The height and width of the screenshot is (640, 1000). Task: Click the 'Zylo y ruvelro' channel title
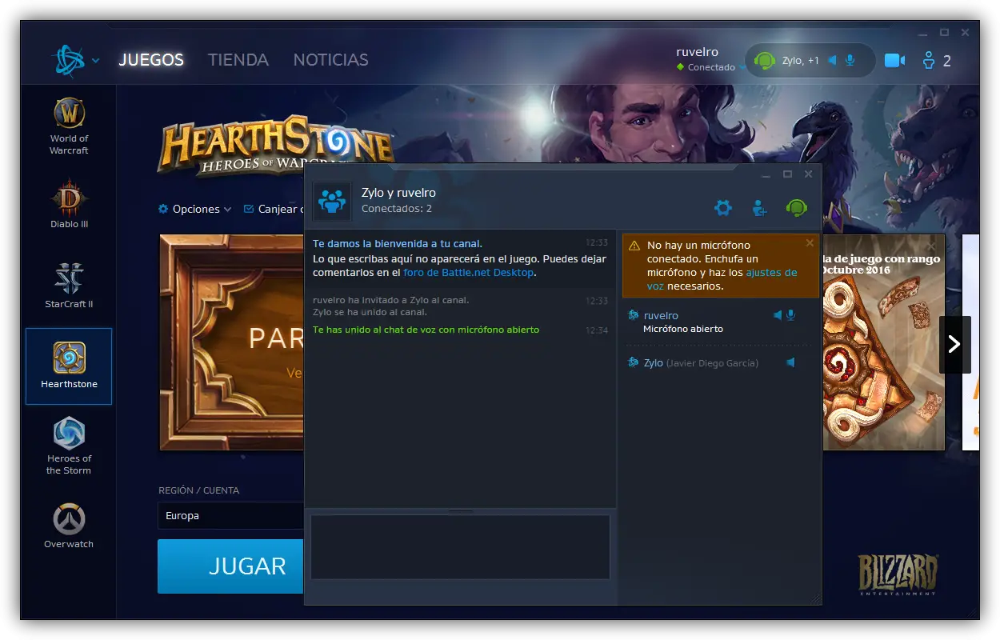pyautogui.click(x=398, y=193)
